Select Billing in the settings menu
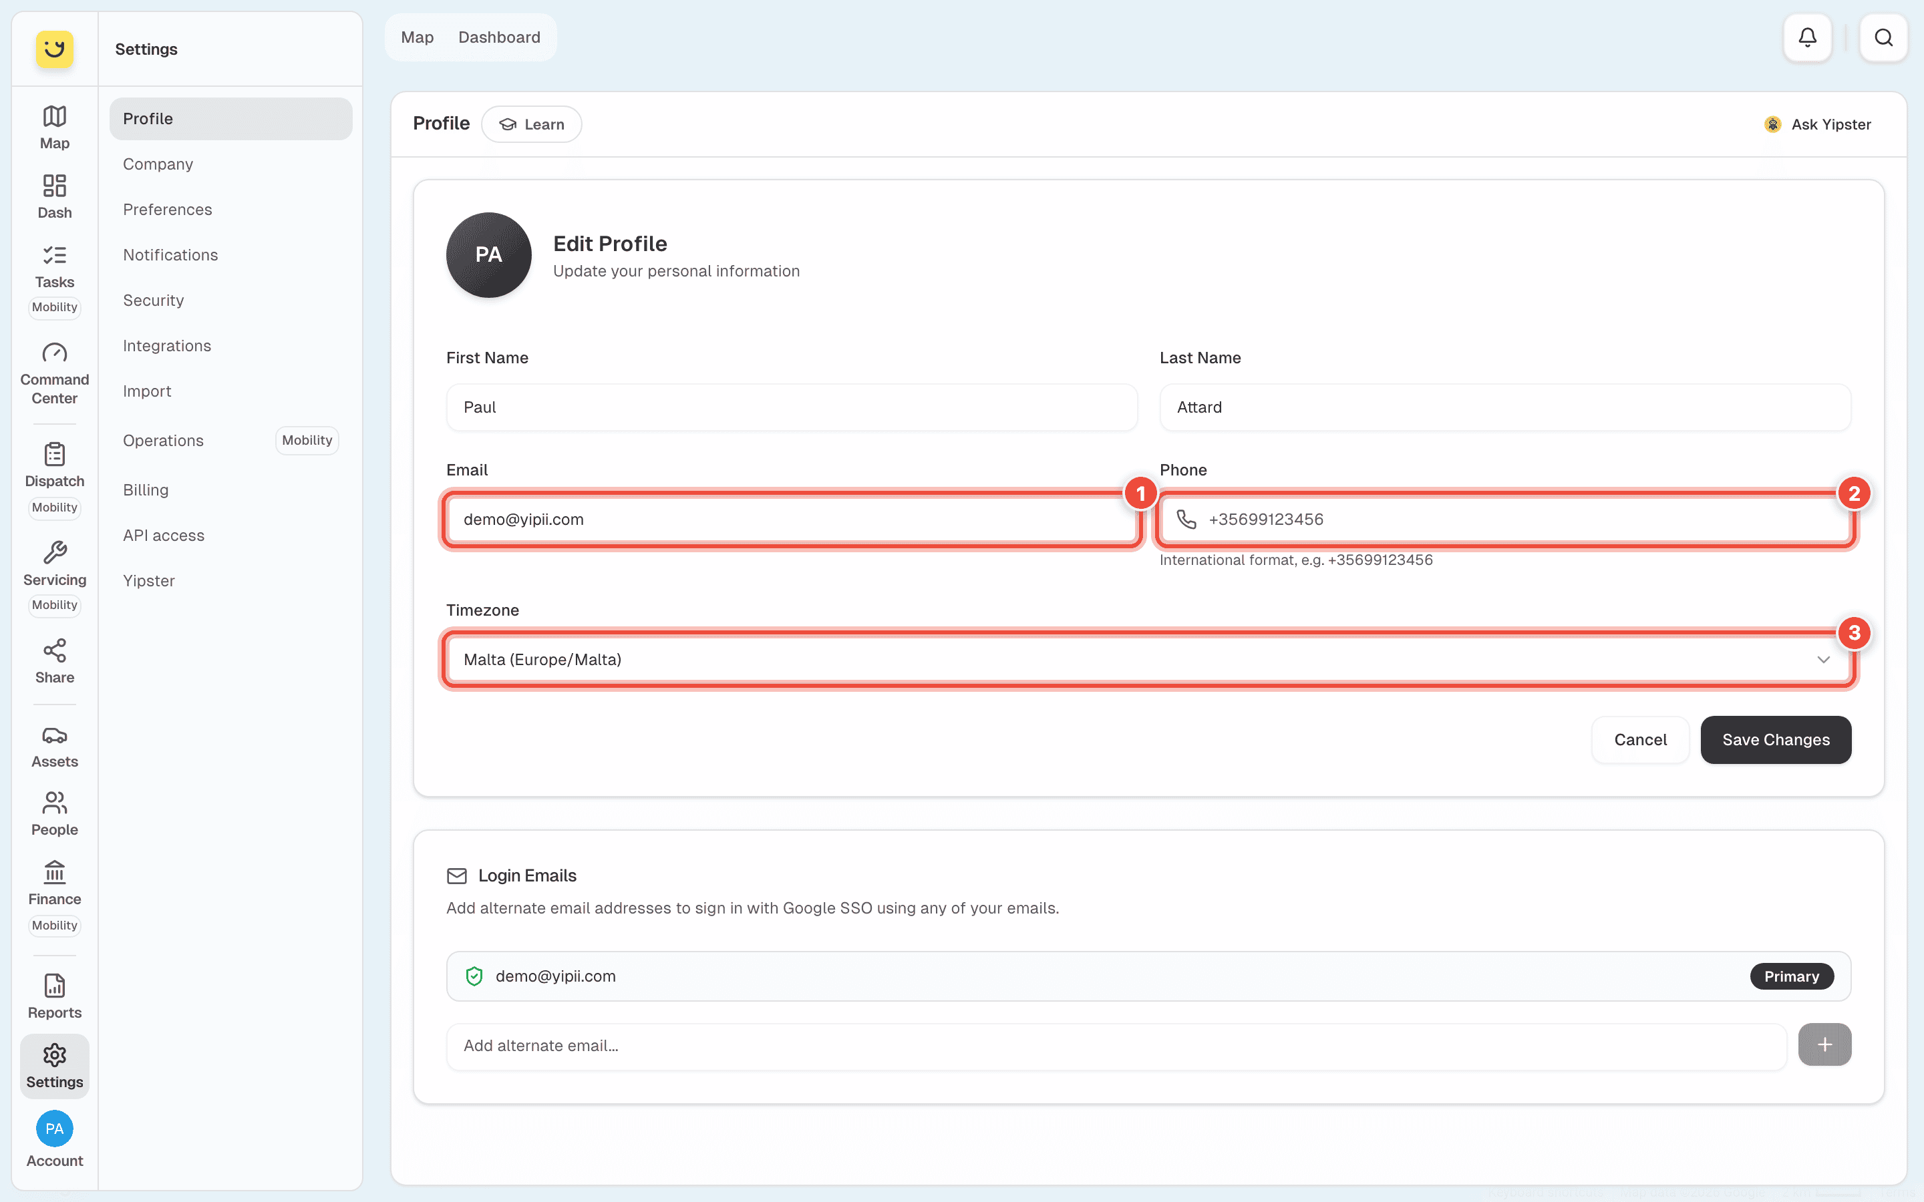Screen dimensions: 1924x1202 coord(230,491)
